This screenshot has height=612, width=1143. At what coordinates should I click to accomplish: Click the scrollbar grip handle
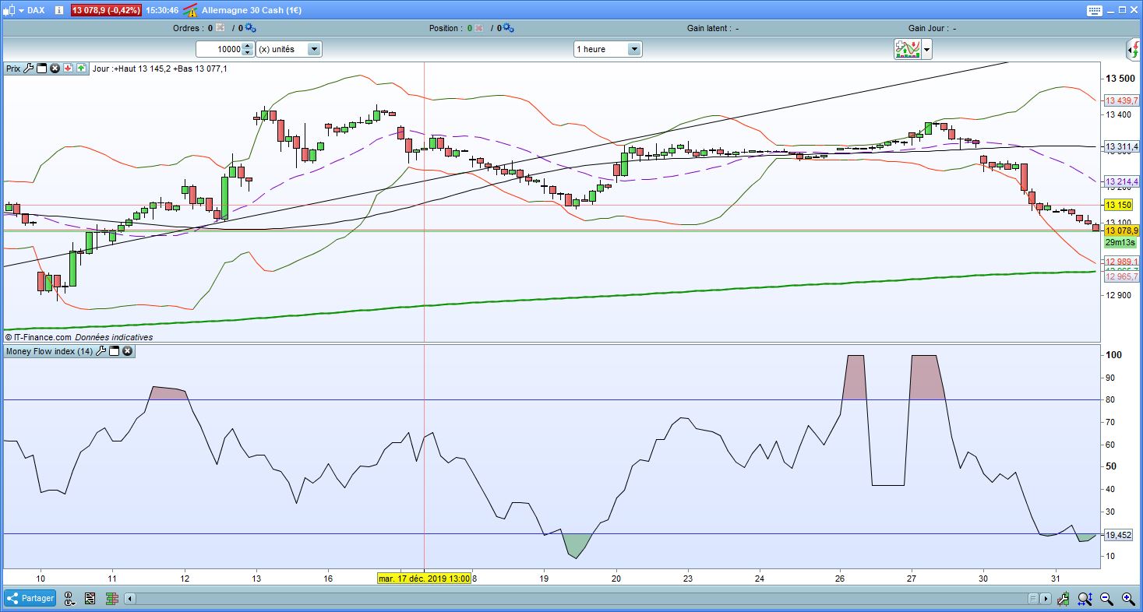coord(1033,599)
